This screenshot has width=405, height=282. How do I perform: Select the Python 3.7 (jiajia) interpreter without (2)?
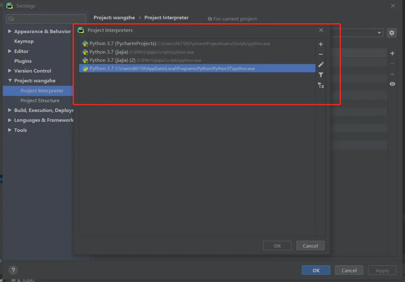pos(197,52)
